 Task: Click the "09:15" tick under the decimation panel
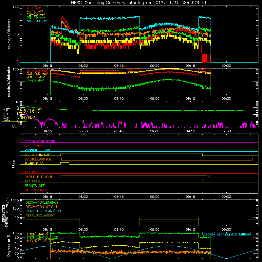(191, 230)
